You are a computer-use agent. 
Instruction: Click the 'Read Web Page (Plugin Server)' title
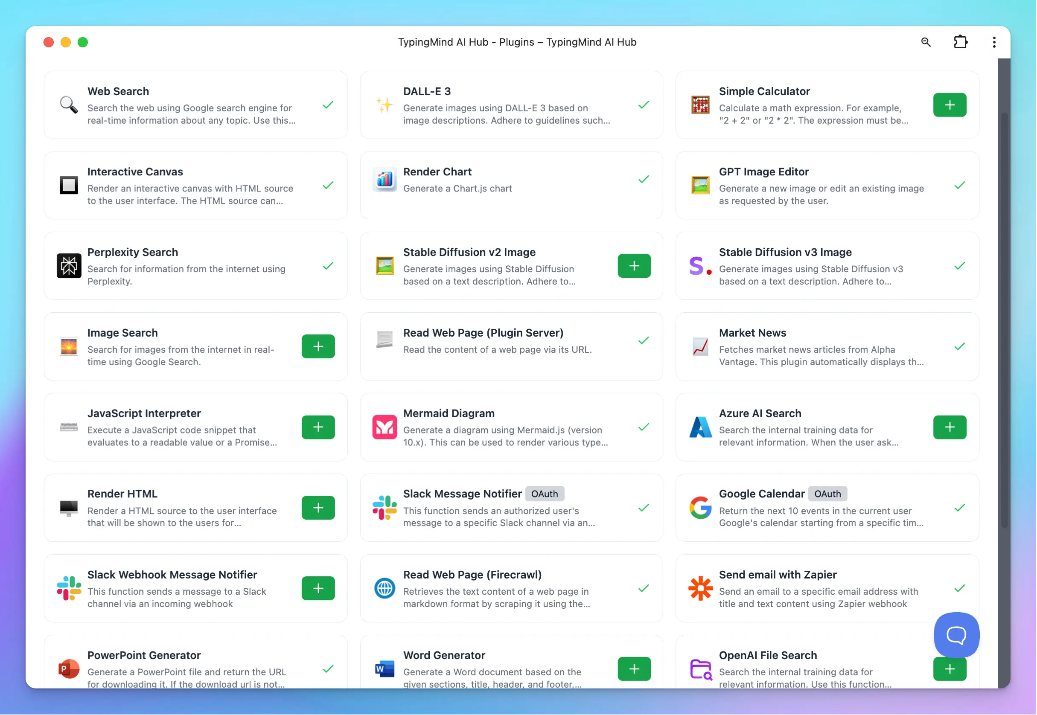[484, 333]
